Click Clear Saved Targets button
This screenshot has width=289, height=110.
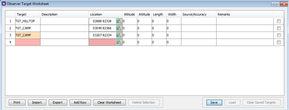tap(261, 102)
